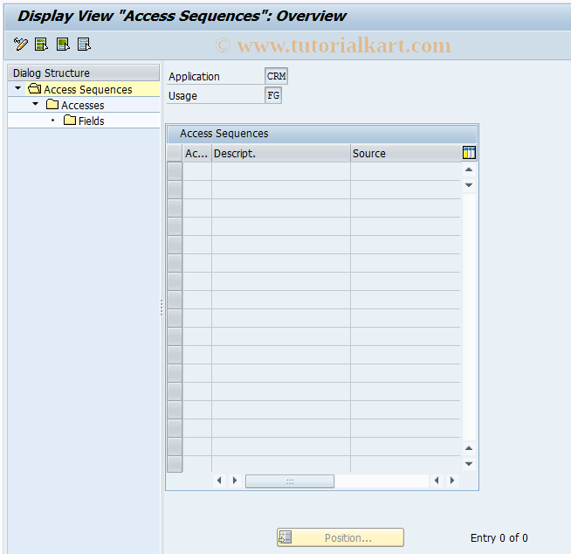The width and height of the screenshot is (571, 554).
Task: Click the Deselect All toolbar icon
Action: click(84, 45)
